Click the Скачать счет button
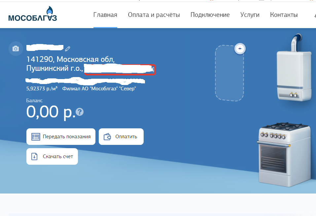The height and width of the screenshot is (216, 316). tap(52, 156)
